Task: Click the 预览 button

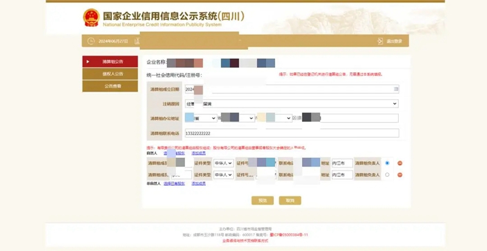Action: (x=262, y=201)
